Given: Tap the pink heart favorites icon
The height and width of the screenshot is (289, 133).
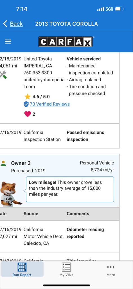Looking at the screenshot, I should (x=28, y=114).
